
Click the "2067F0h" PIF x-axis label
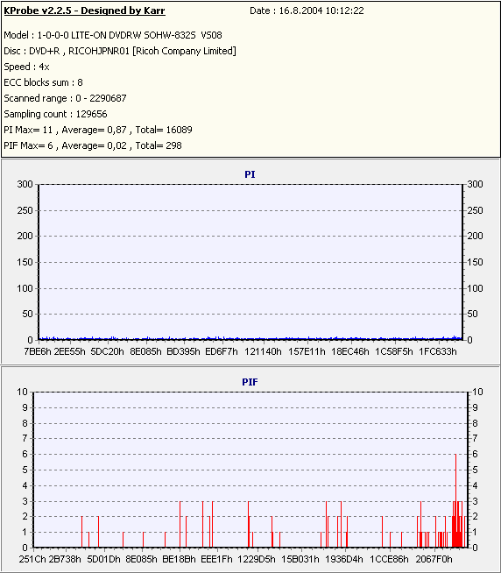434,559
